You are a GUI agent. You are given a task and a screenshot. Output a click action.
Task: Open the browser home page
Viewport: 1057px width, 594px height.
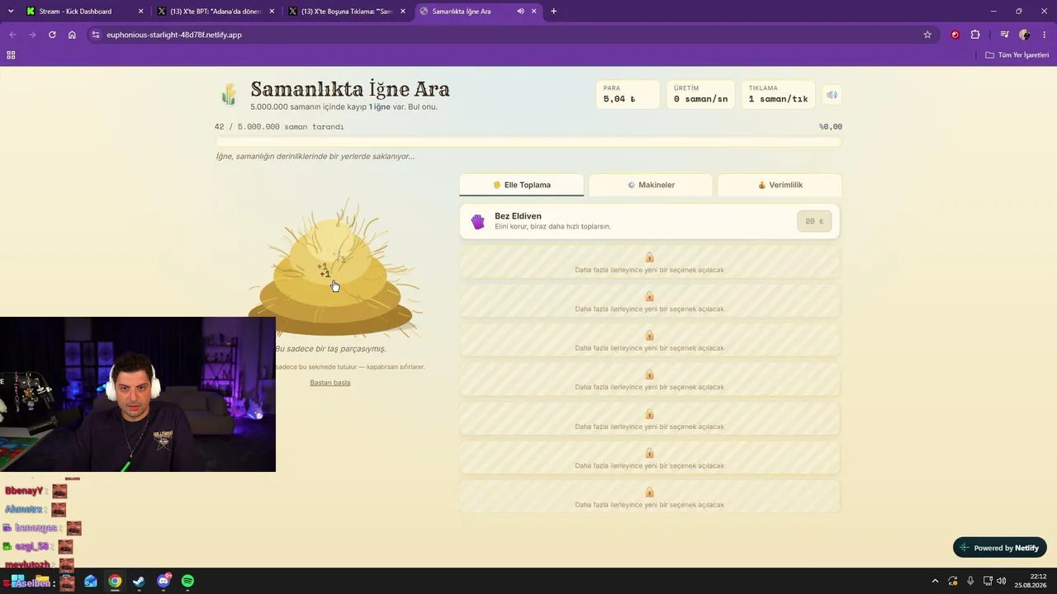point(72,35)
